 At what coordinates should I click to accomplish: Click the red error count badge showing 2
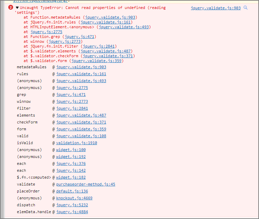click(11, 8)
